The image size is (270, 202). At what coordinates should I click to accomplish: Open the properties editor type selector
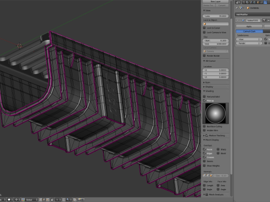tap(238, 2)
